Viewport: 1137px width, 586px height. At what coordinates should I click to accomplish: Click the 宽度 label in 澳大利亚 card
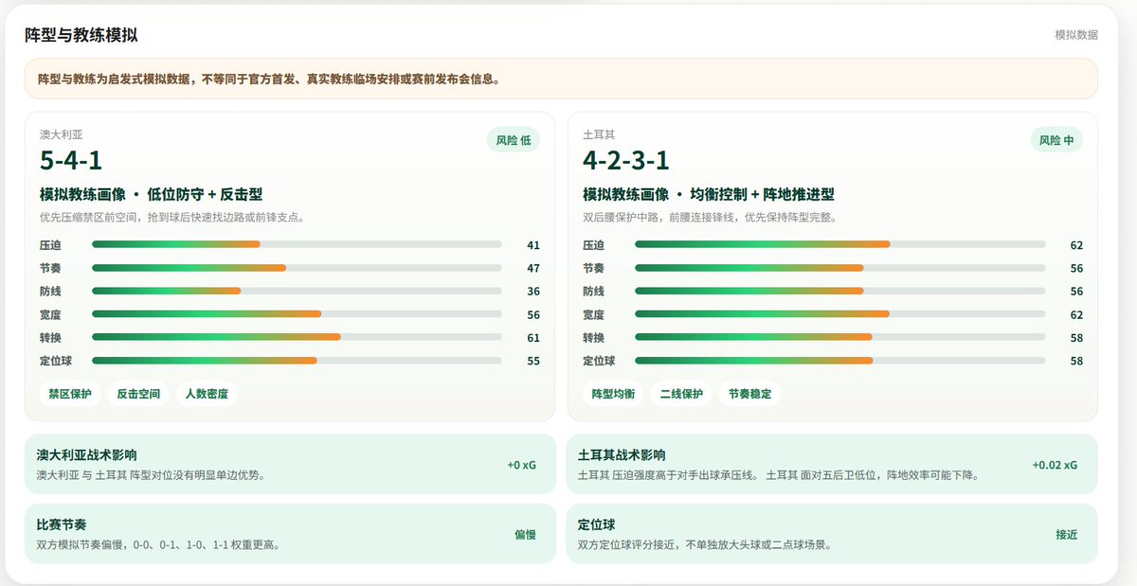(x=50, y=314)
